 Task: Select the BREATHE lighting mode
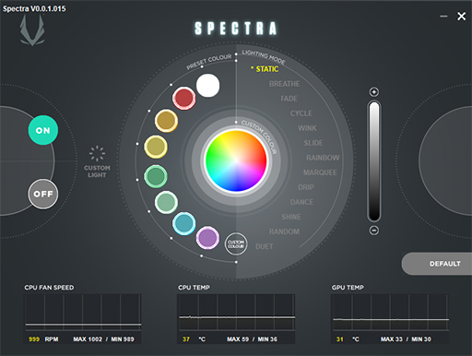pyautogui.click(x=284, y=84)
